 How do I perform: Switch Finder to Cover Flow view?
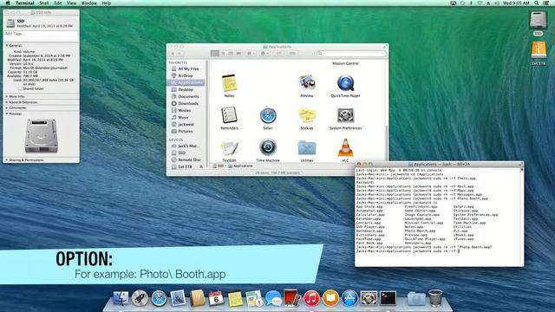(238, 54)
